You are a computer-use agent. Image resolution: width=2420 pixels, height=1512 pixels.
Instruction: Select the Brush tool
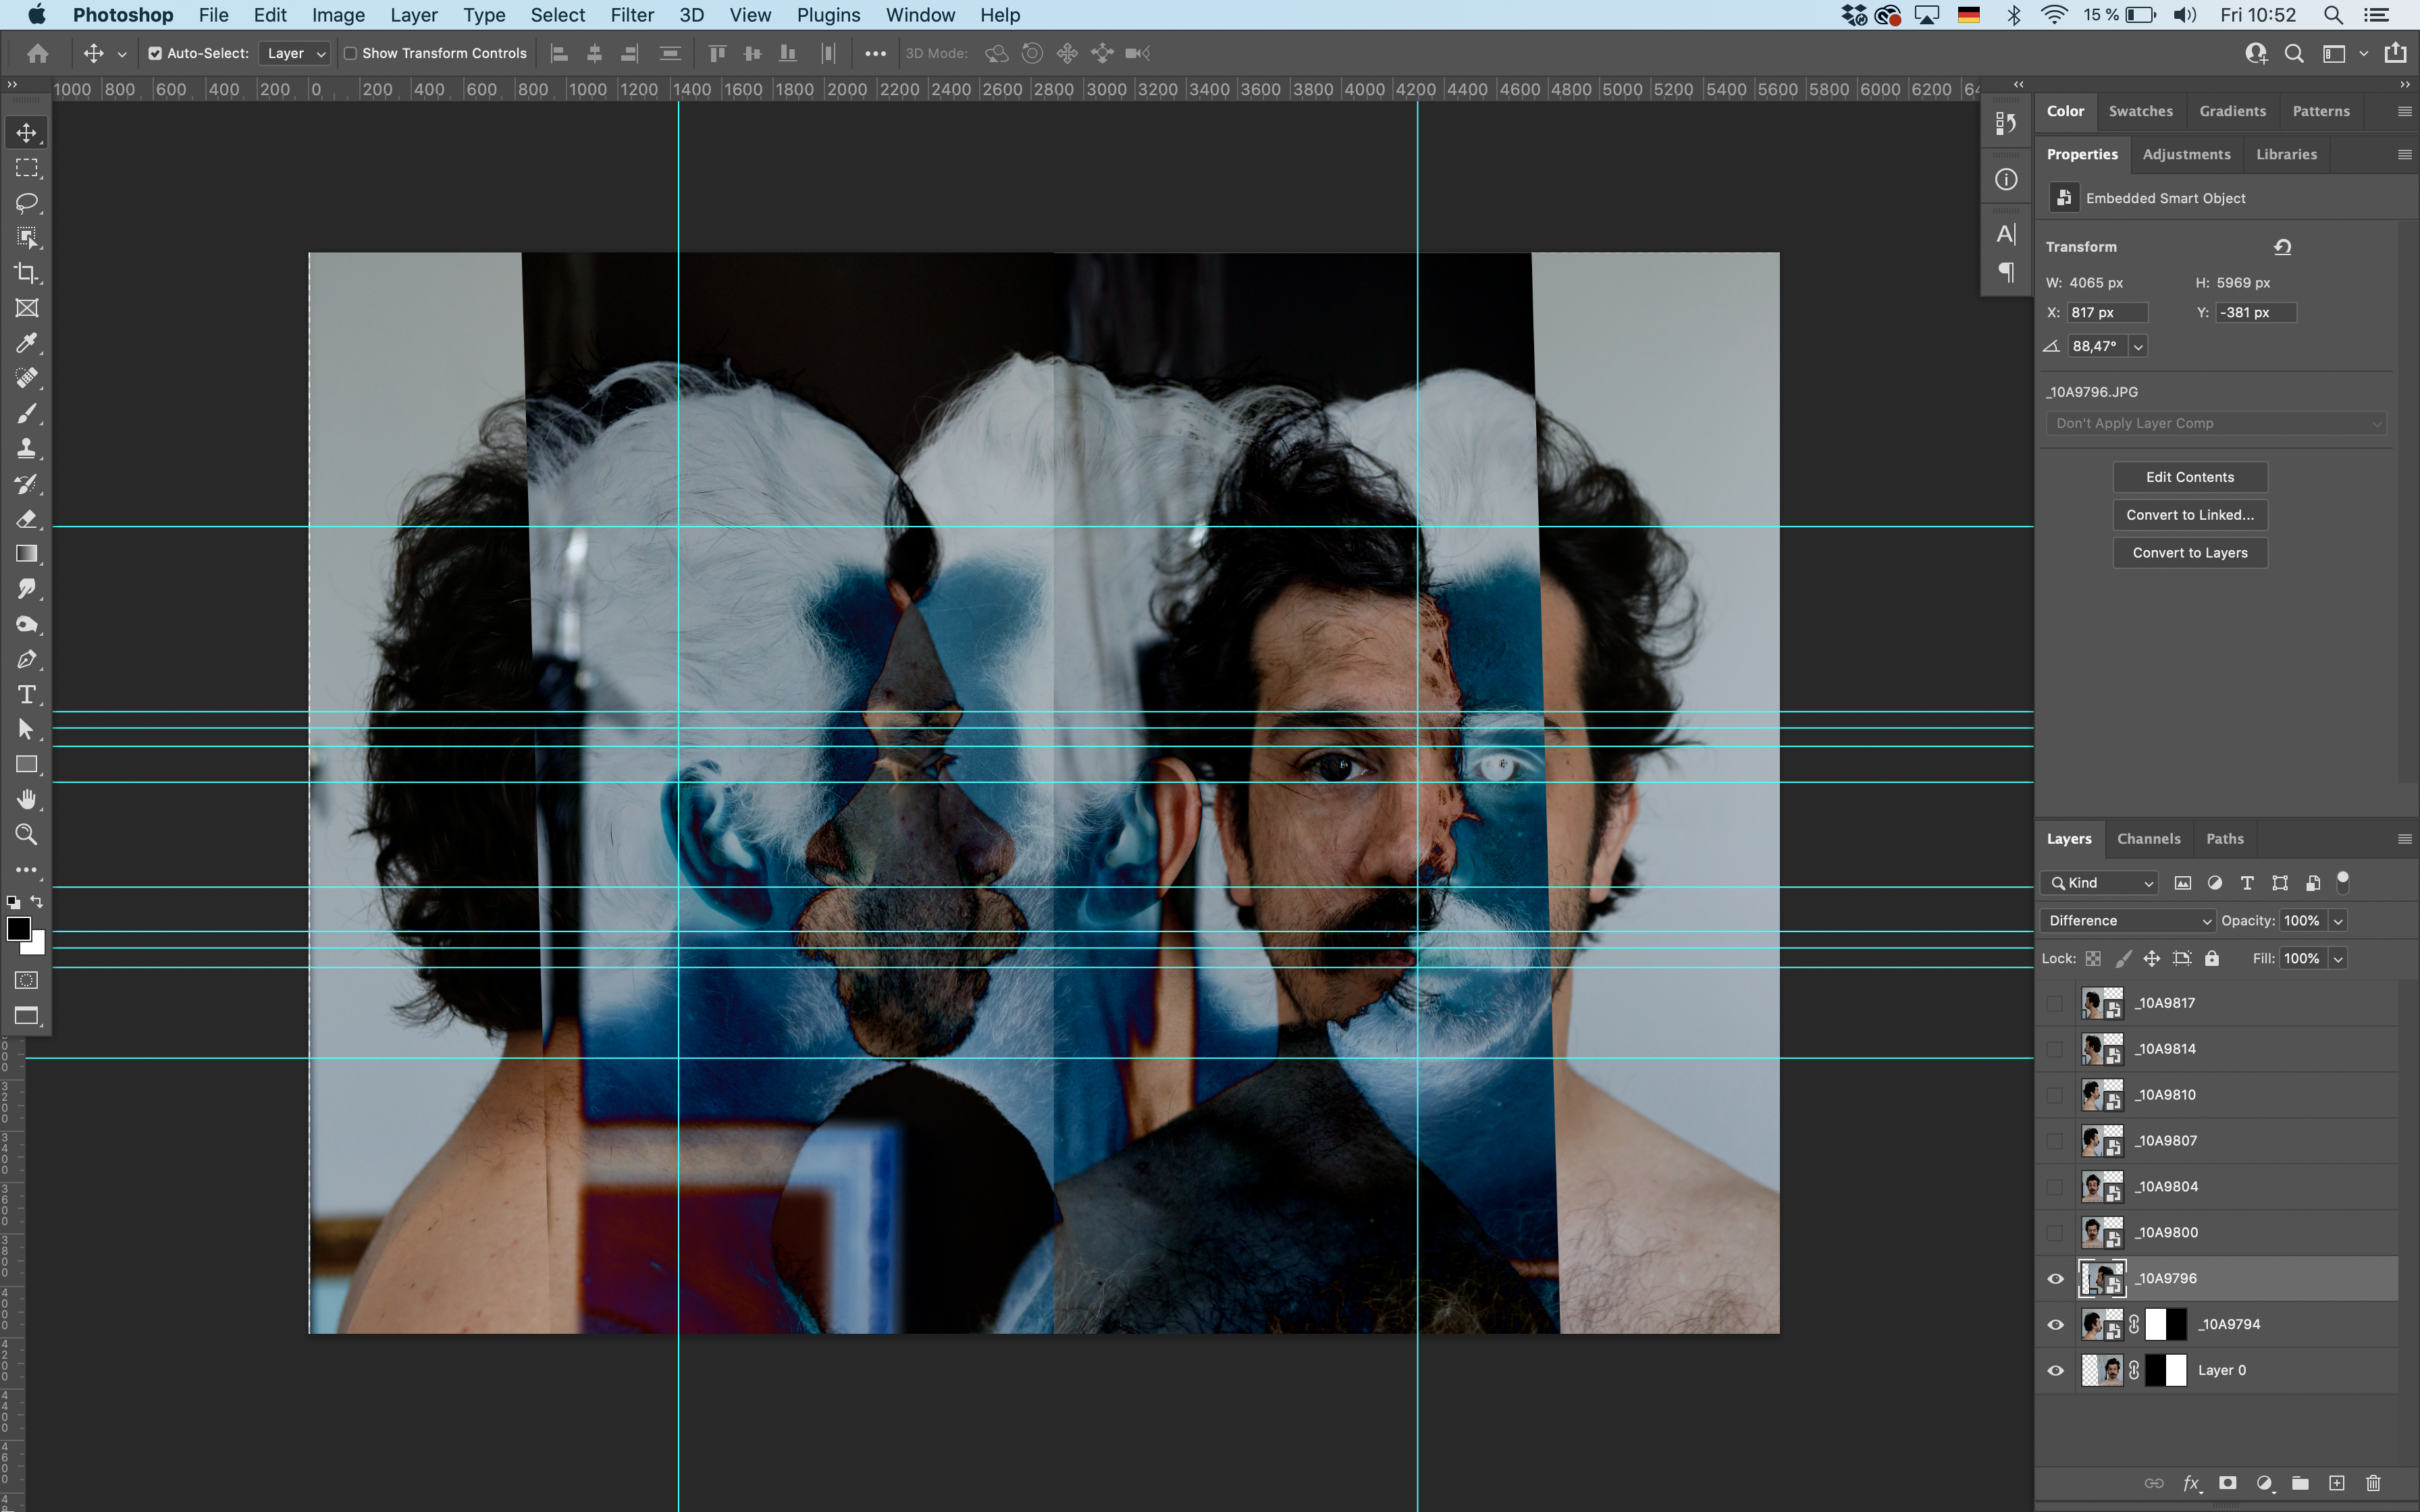[27, 413]
